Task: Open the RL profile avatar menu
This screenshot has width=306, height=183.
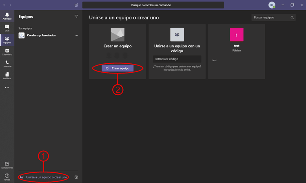Action: [x=272, y=5]
